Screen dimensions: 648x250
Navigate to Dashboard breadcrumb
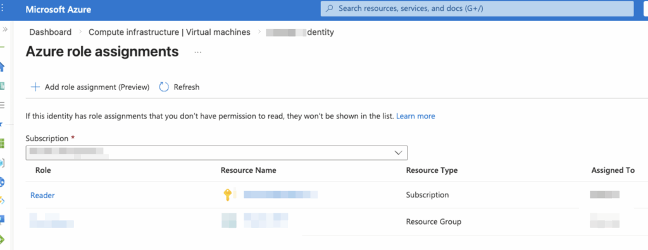point(51,32)
